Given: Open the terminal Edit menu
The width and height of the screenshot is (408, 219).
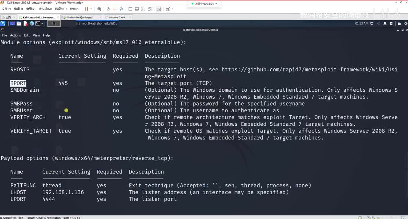Looking at the screenshot, I should pyautogui.click(x=27, y=35).
